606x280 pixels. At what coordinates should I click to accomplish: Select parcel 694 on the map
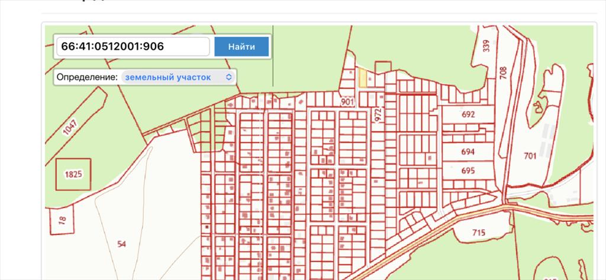coord(468,152)
